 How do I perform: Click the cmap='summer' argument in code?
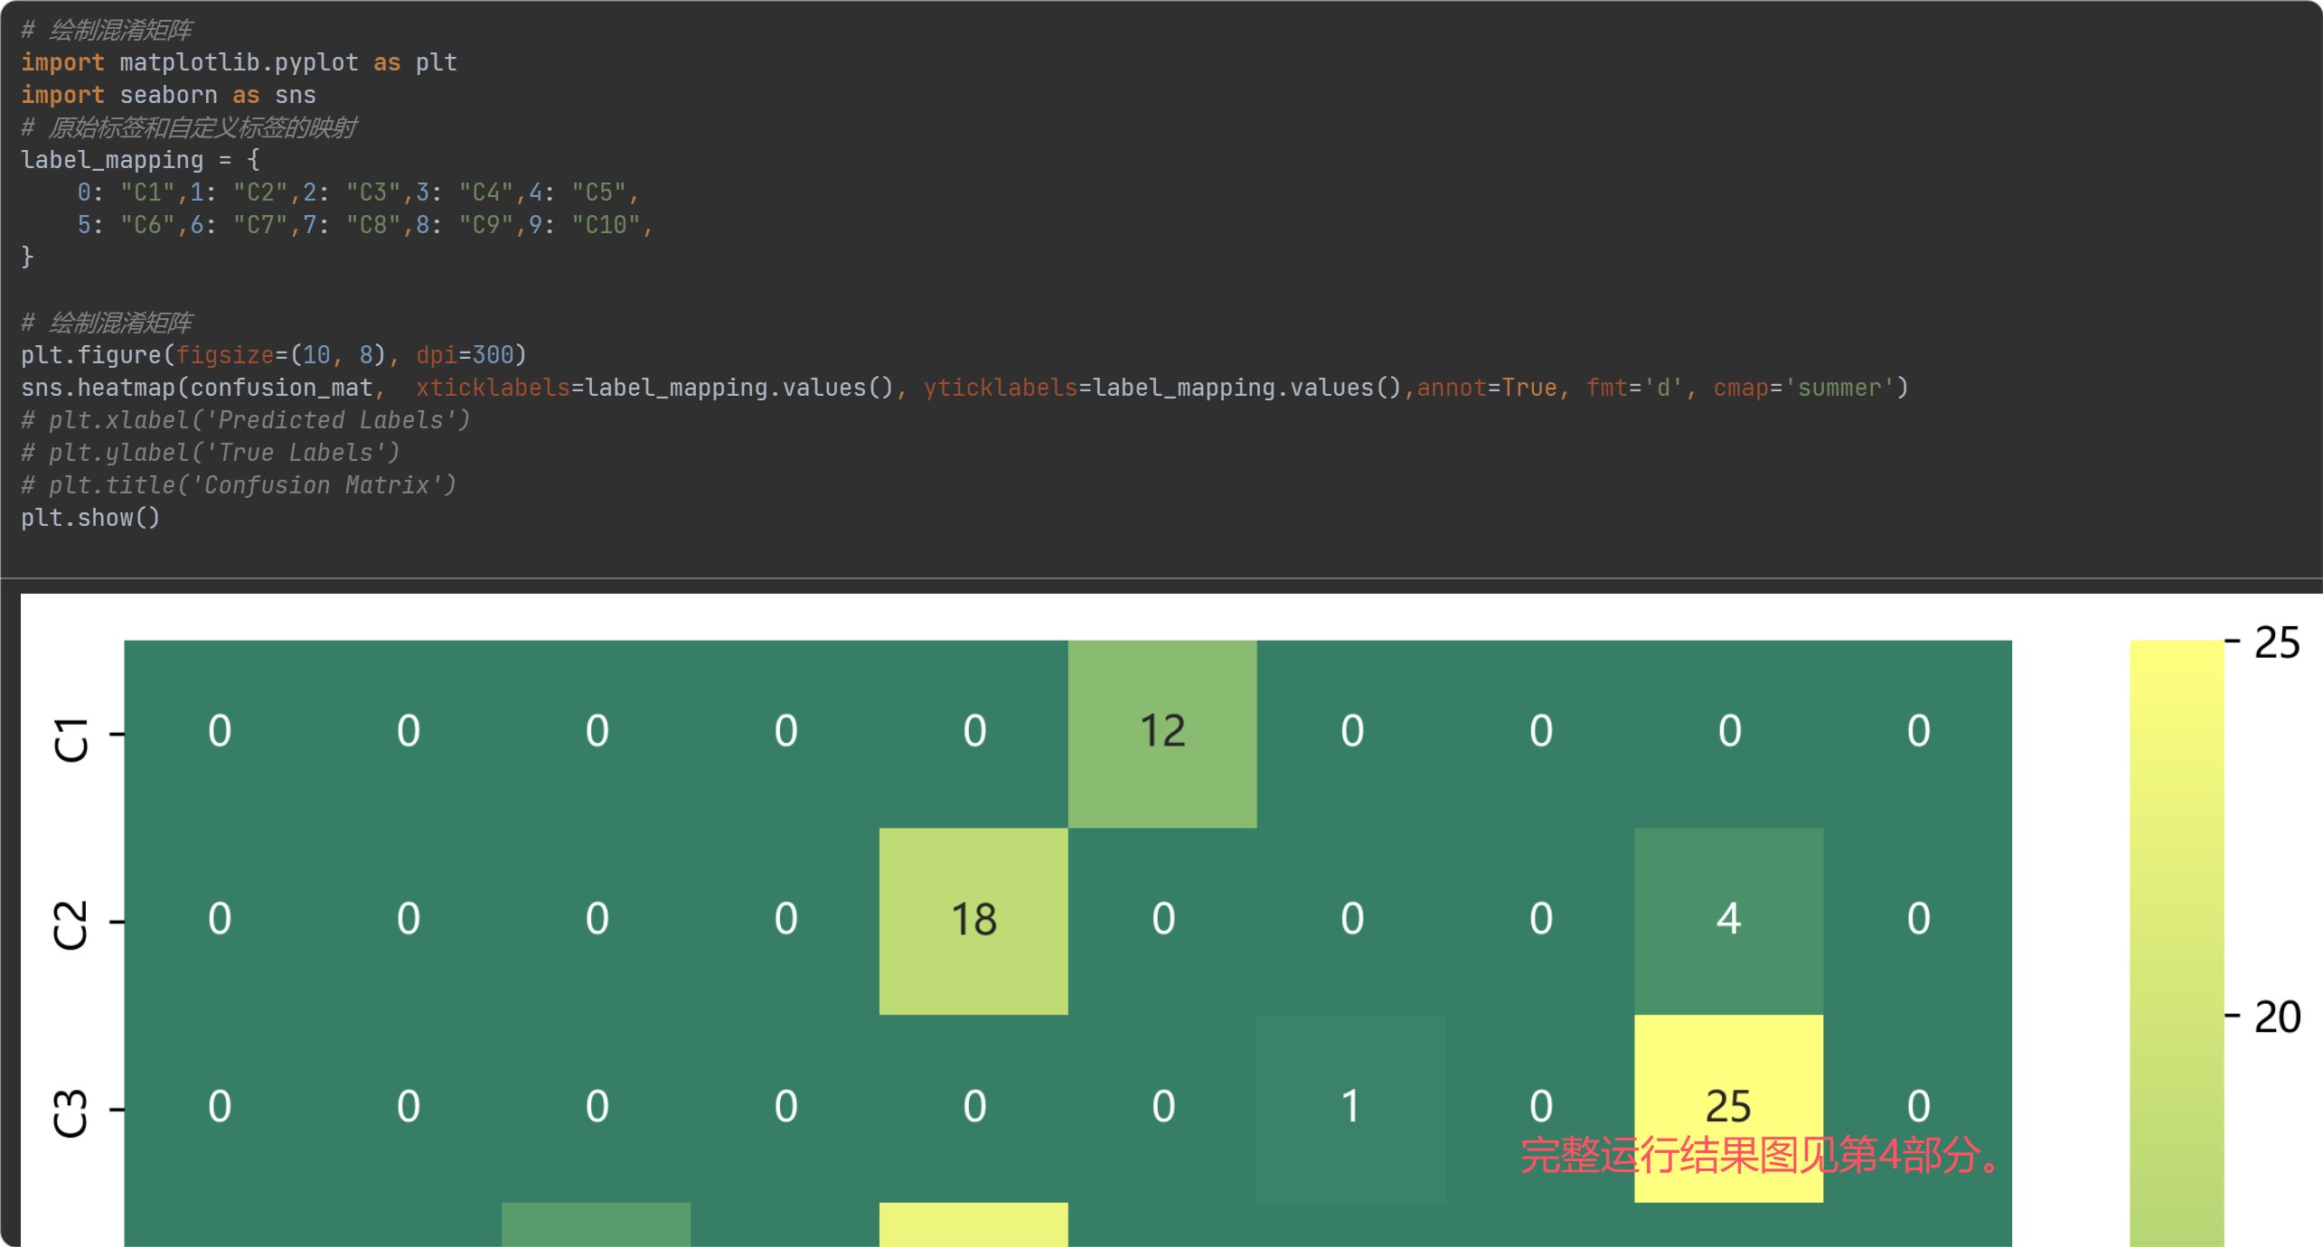click(1803, 388)
